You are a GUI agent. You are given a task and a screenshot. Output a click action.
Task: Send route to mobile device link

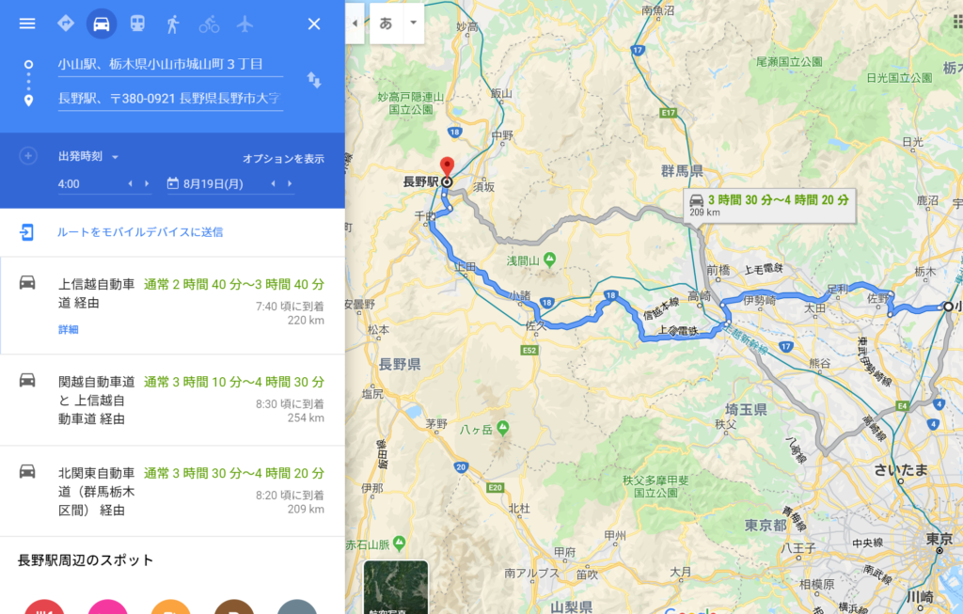pyautogui.click(x=140, y=232)
